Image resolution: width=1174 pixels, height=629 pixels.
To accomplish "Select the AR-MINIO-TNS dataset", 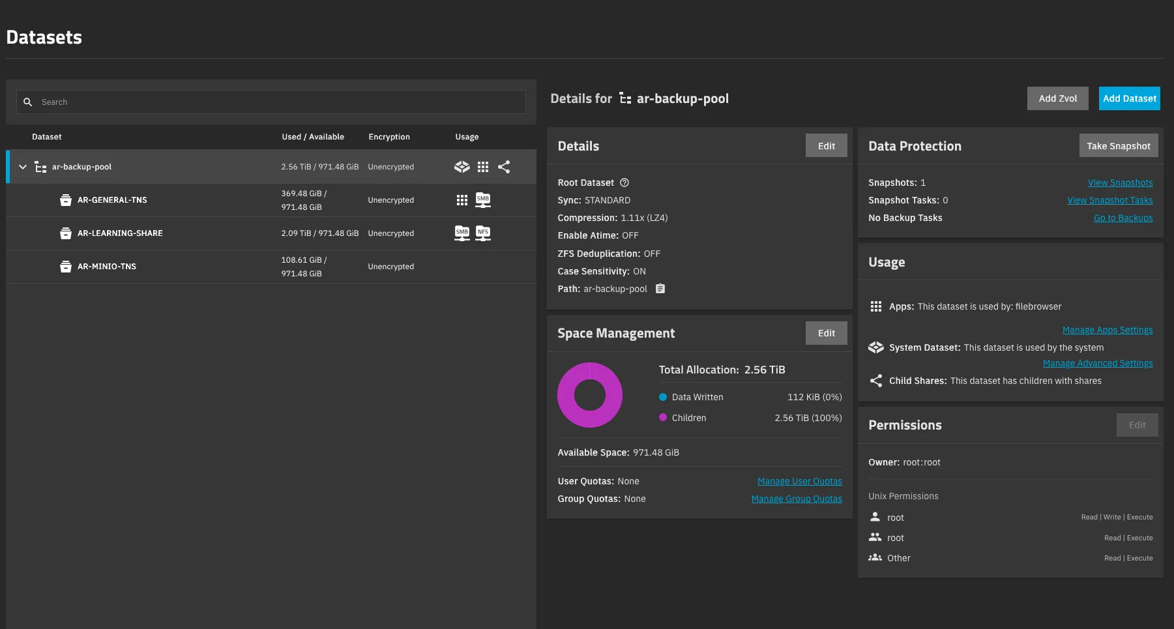I will 107,267.
